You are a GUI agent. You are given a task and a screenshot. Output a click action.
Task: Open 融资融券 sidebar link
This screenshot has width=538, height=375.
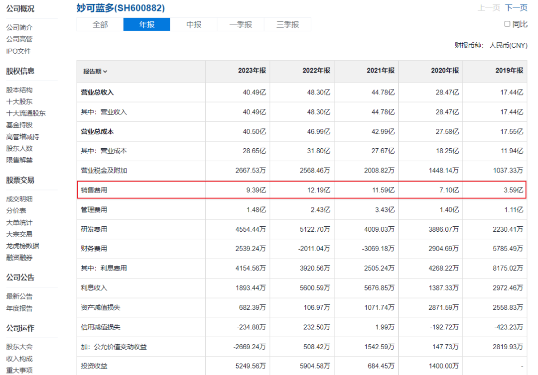[19, 258]
